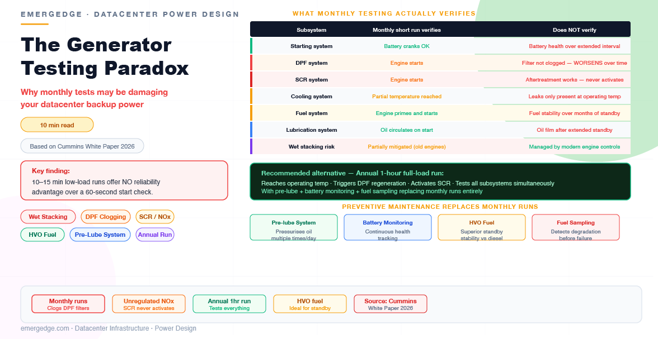Screen dimensions: 658x339
Task: Click the 'Cooling system' row label
Action: click(311, 97)
